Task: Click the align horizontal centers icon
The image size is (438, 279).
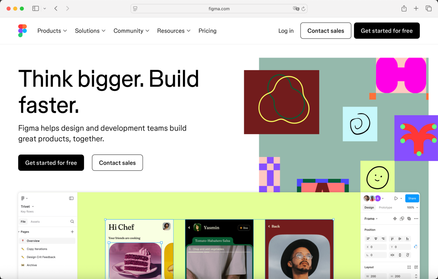Action: (376, 238)
